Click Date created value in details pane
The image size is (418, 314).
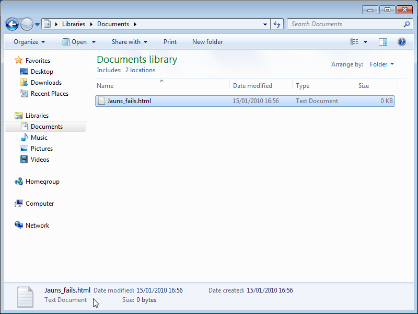click(270, 290)
